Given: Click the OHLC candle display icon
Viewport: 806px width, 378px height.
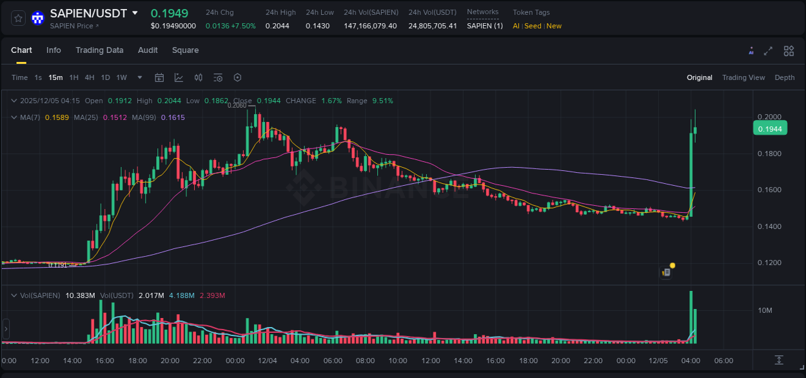Looking at the screenshot, I should pos(199,77).
